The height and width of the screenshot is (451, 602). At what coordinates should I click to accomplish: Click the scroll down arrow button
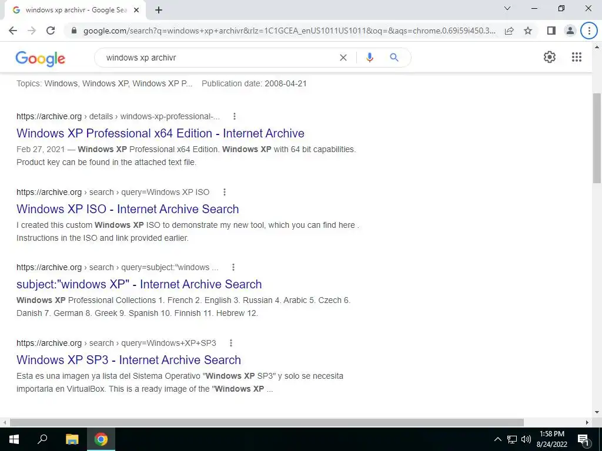tap(597, 413)
